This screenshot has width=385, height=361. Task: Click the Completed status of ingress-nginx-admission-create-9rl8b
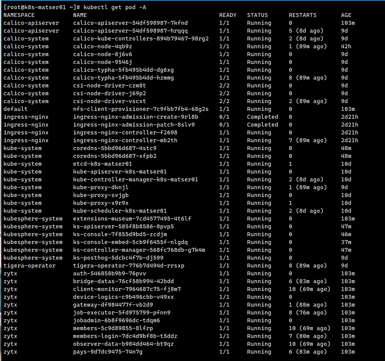click(x=262, y=117)
